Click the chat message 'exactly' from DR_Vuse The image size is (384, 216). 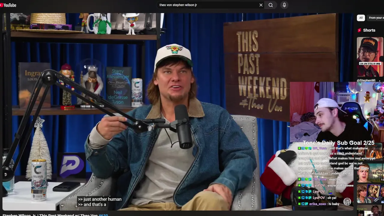(x=334, y=179)
